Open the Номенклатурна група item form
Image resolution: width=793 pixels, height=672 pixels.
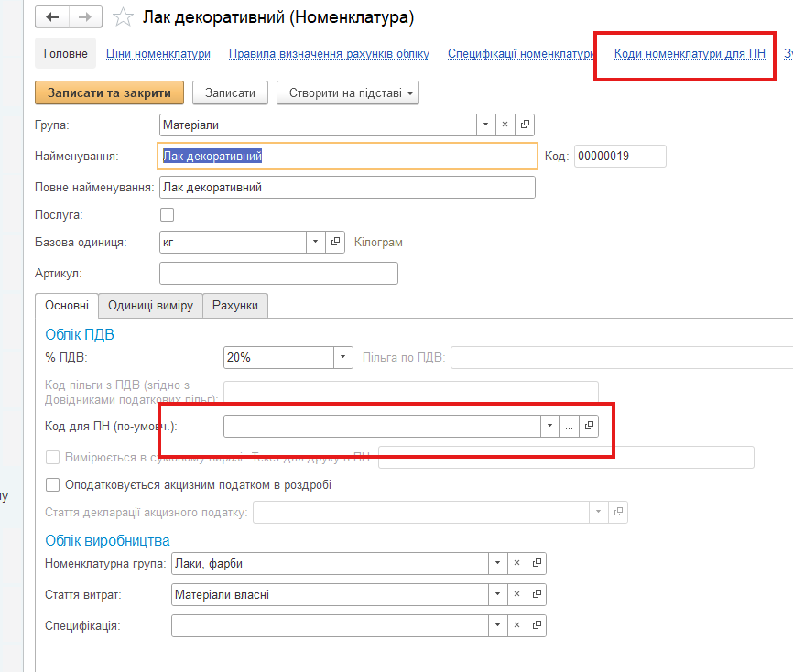[537, 563]
